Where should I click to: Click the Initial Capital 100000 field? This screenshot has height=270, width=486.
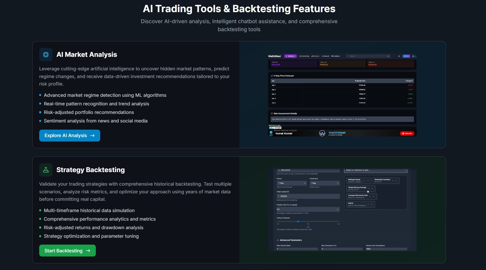click(x=308, y=196)
